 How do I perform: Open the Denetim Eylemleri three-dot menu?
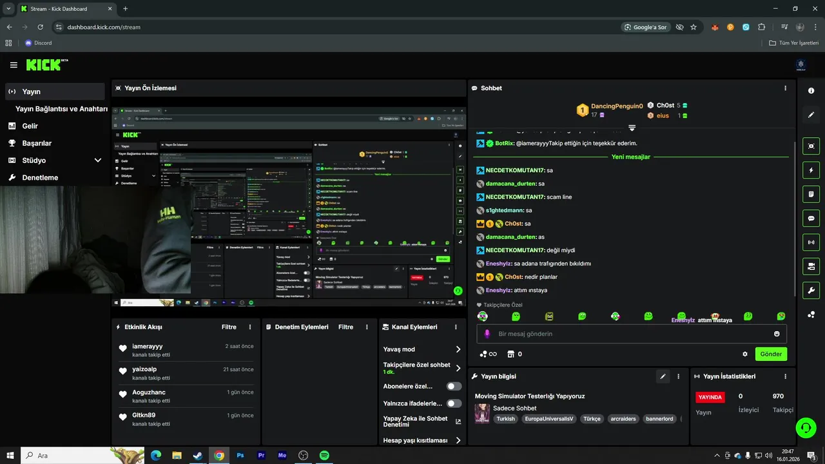pos(367,327)
